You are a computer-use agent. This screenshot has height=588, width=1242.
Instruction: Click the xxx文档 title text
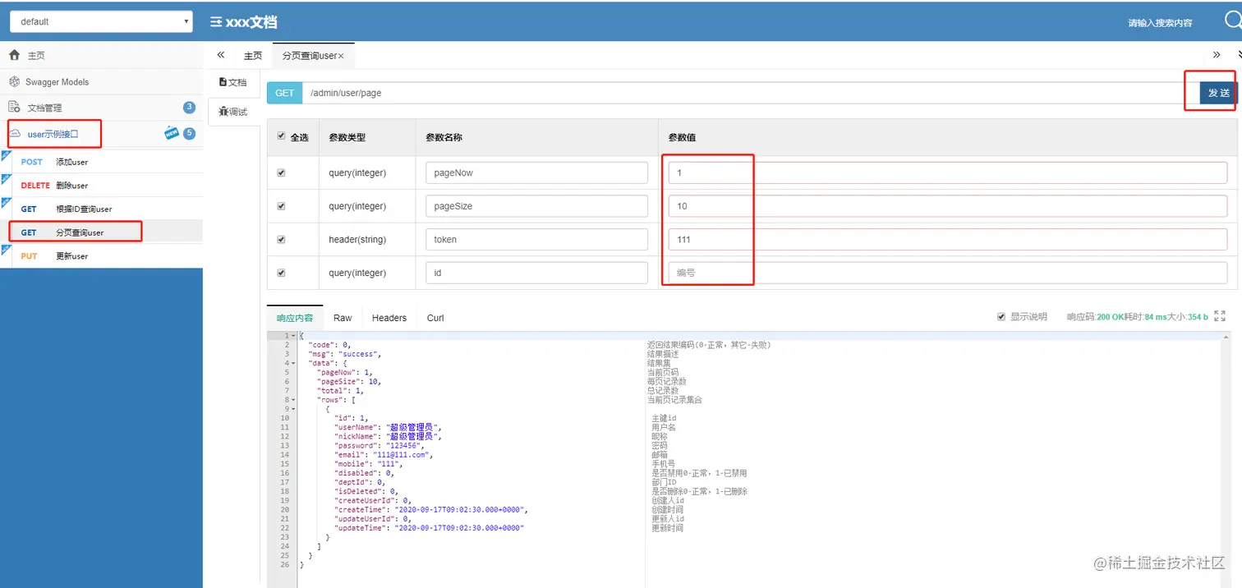coord(251,22)
